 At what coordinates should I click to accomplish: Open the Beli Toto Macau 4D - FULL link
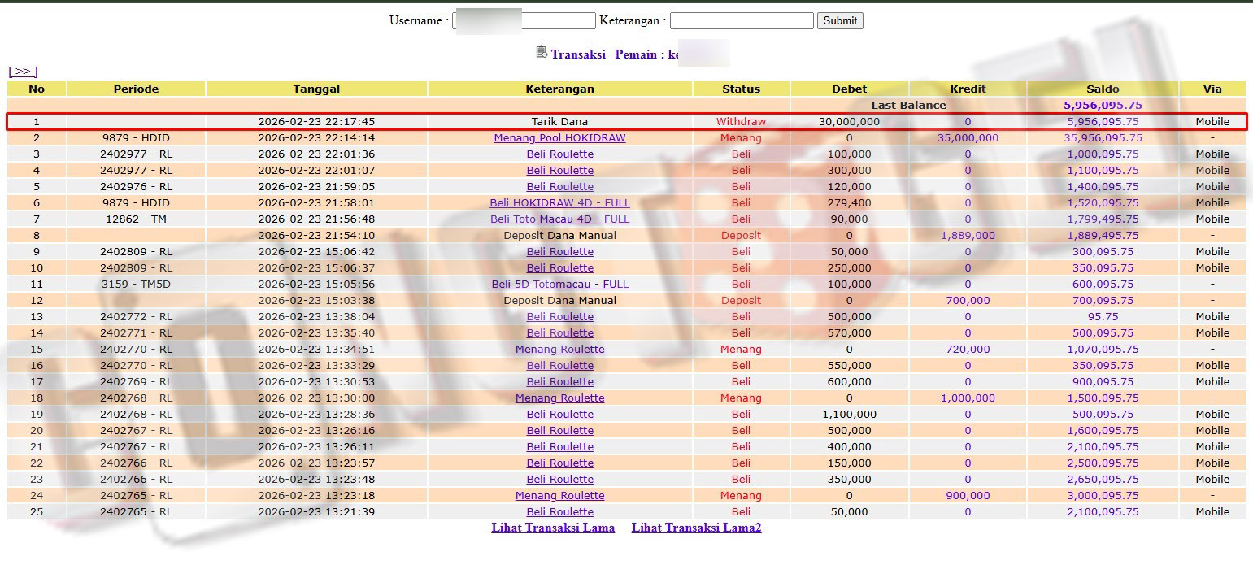click(559, 219)
